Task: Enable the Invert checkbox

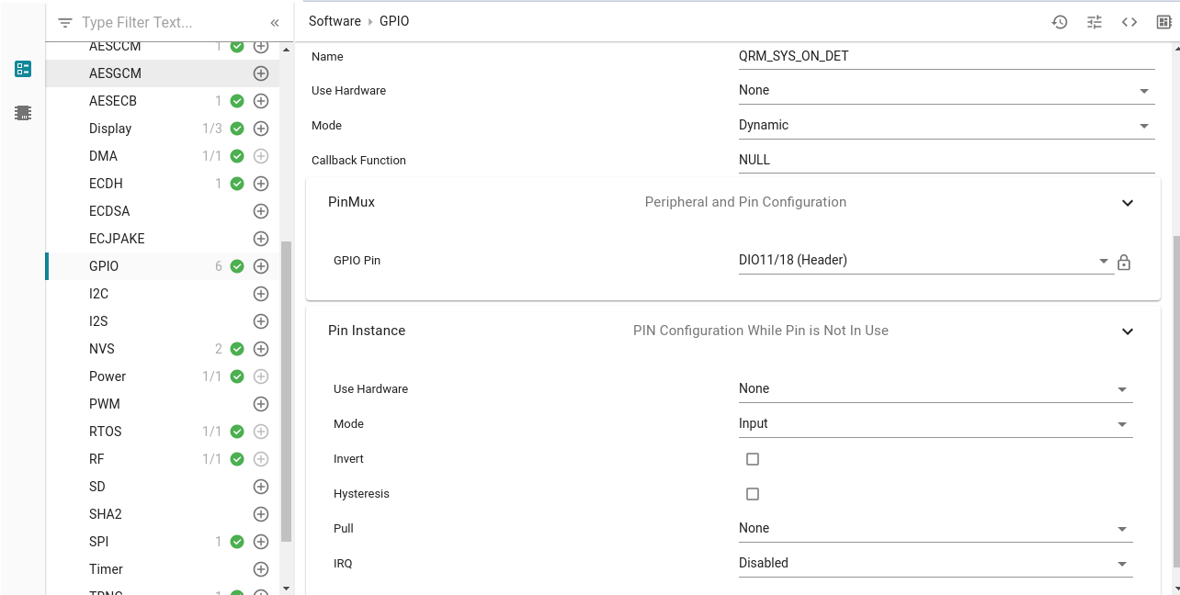Action: point(753,459)
